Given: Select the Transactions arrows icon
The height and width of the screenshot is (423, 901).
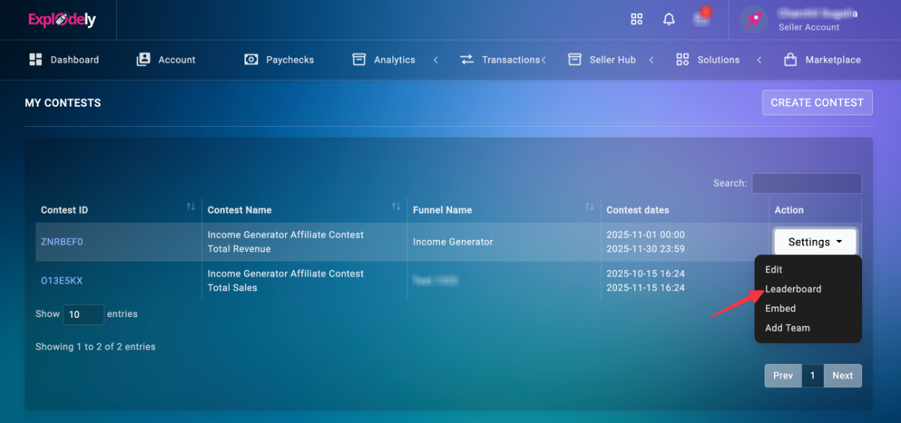Looking at the screenshot, I should (467, 60).
